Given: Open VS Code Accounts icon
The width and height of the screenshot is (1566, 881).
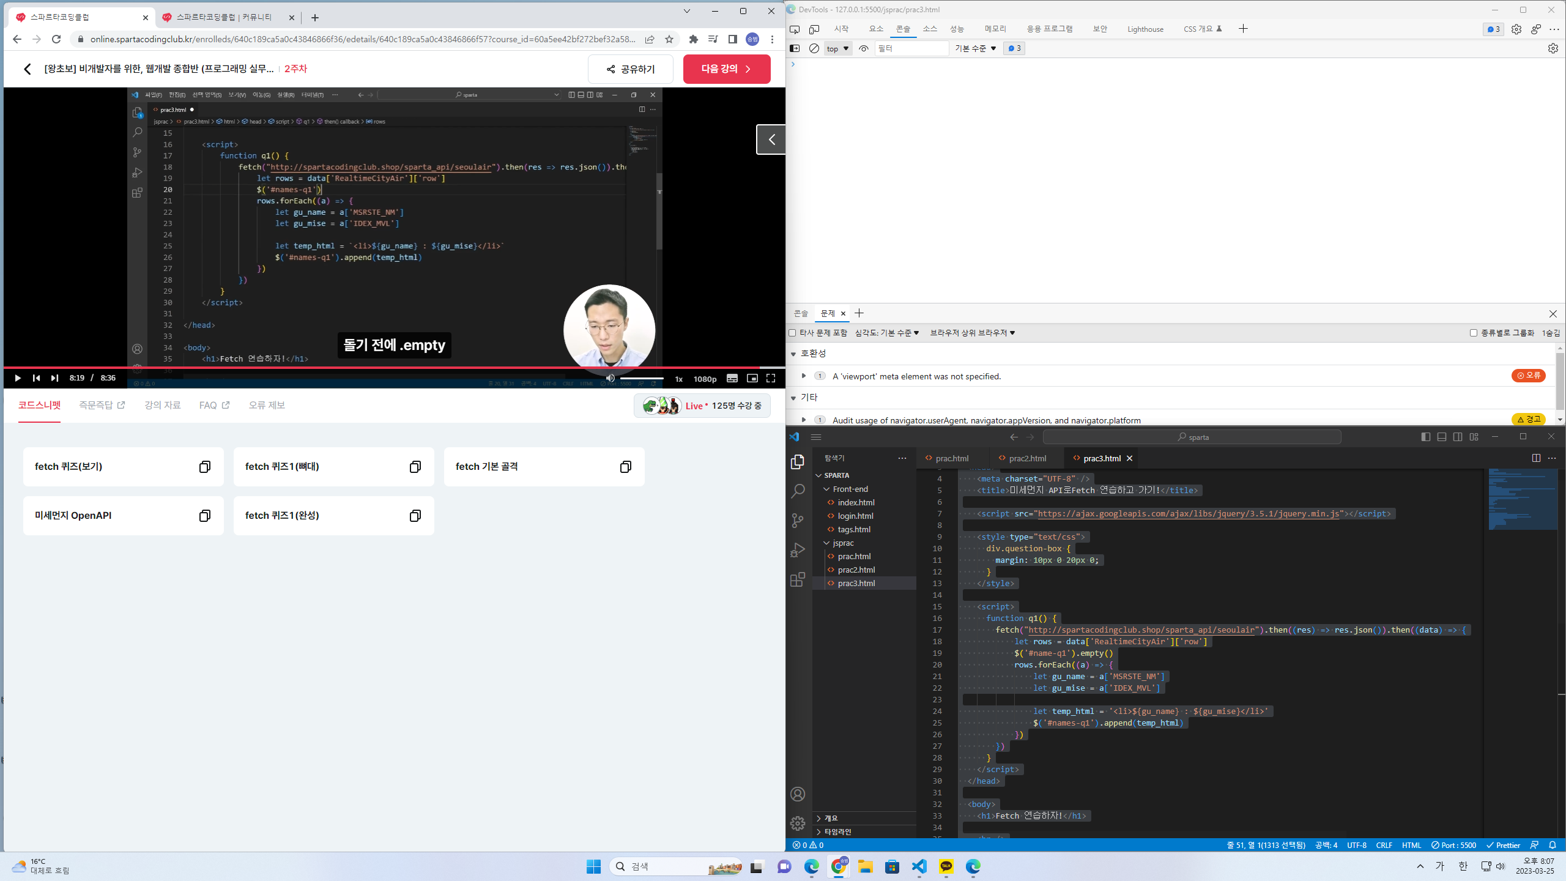Looking at the screenshot, I should click(798, 794).
